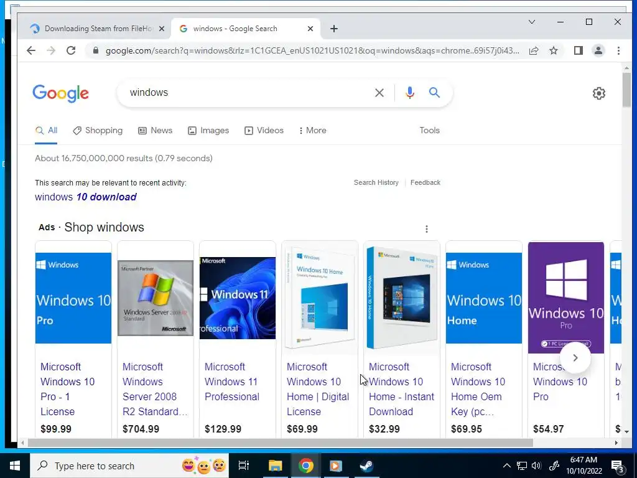Open taskbar clock showing 6:47 AM
Image resolution: width=637 pixels, height=478 pixels.
point(584,466)
